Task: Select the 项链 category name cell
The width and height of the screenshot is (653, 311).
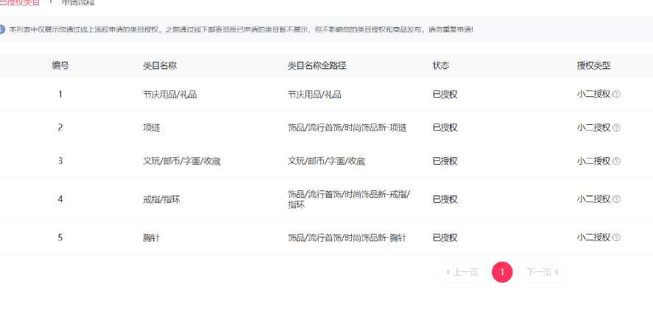Action: click(152, 127)
